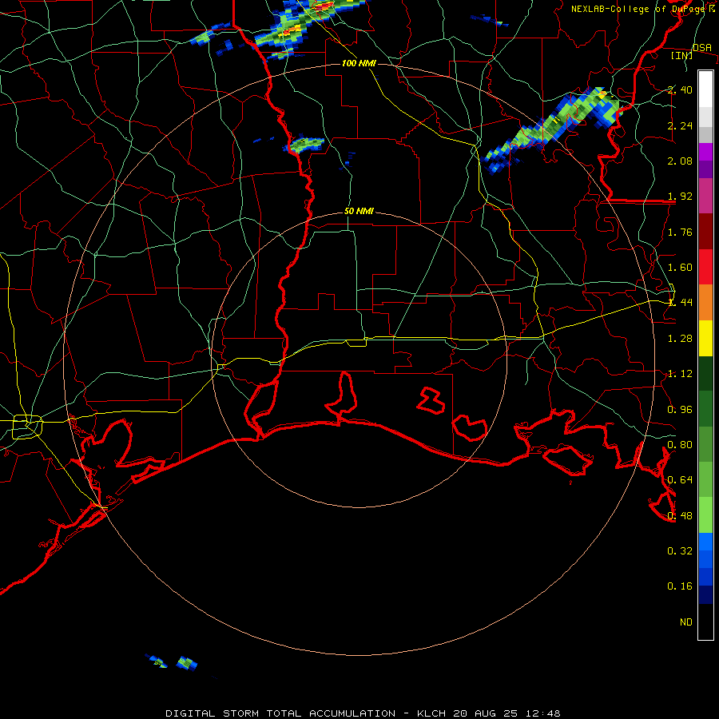Click the 2.08 legend value
719x719 pixels.
680,161
